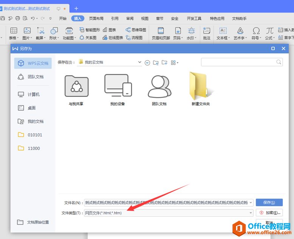Viewport: 294px width, 239px height.
Task: Open the file type (网页文件) dropdown
Action: (x=251, y=213)
